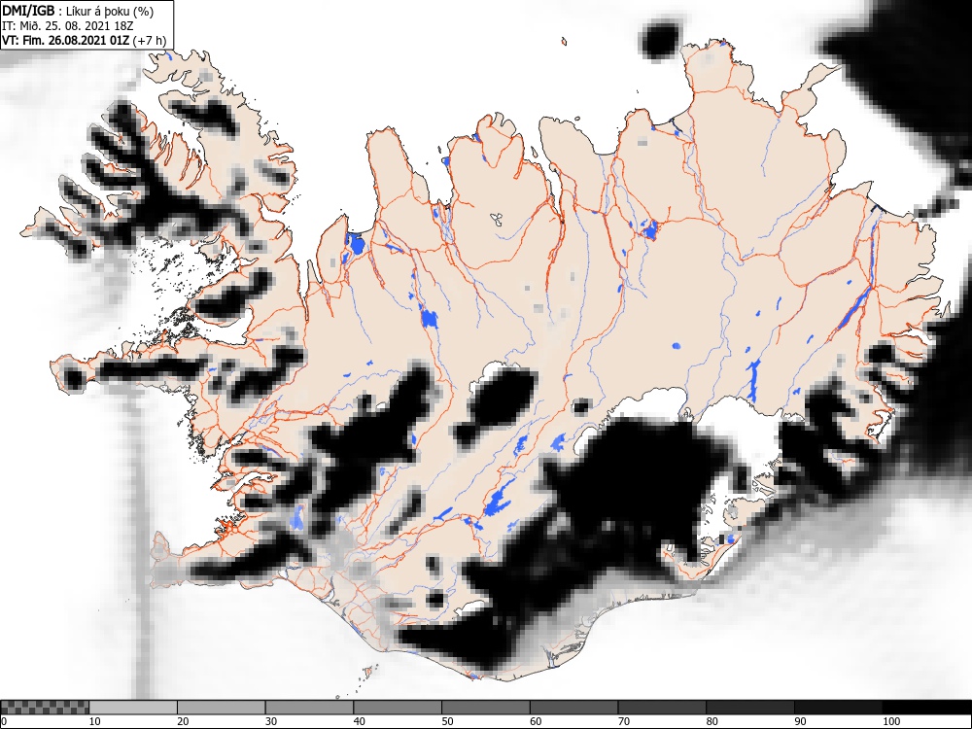Viewport: 972px width, 729px height.
Task: Select the 70–80 percent legend swatch
Action: (662, 708)
